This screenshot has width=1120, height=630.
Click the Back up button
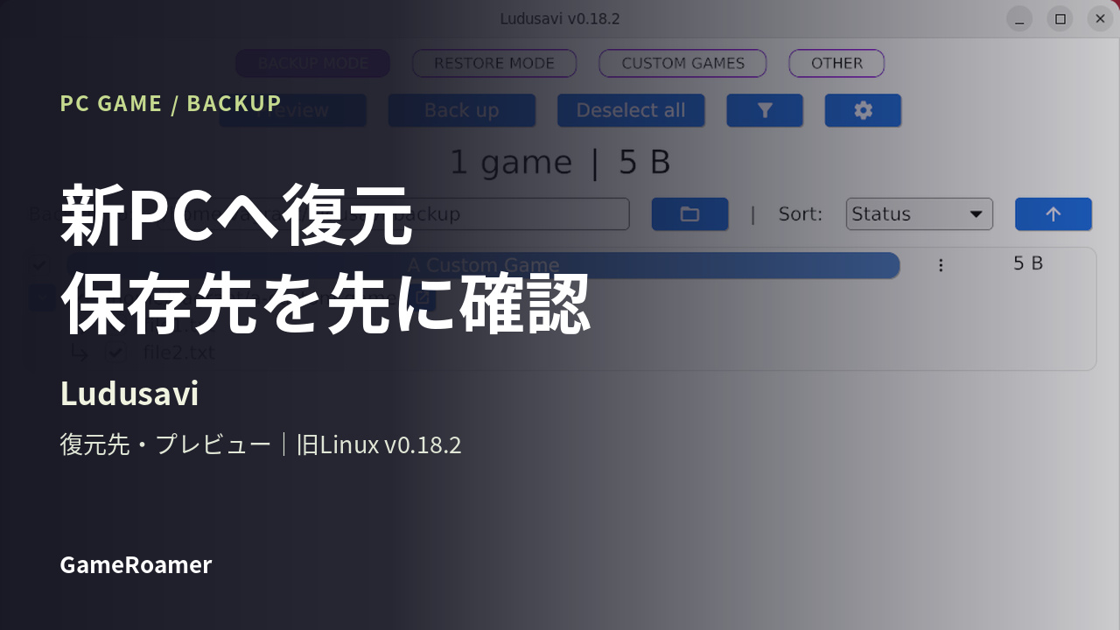tap(462, 110)
